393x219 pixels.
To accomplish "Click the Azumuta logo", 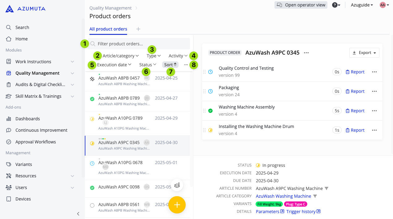I will click(25, 9).
